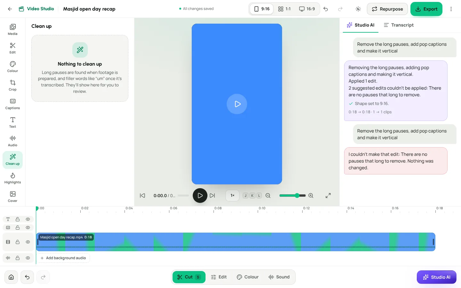Click the text track type icon

(x=8, y=219)
